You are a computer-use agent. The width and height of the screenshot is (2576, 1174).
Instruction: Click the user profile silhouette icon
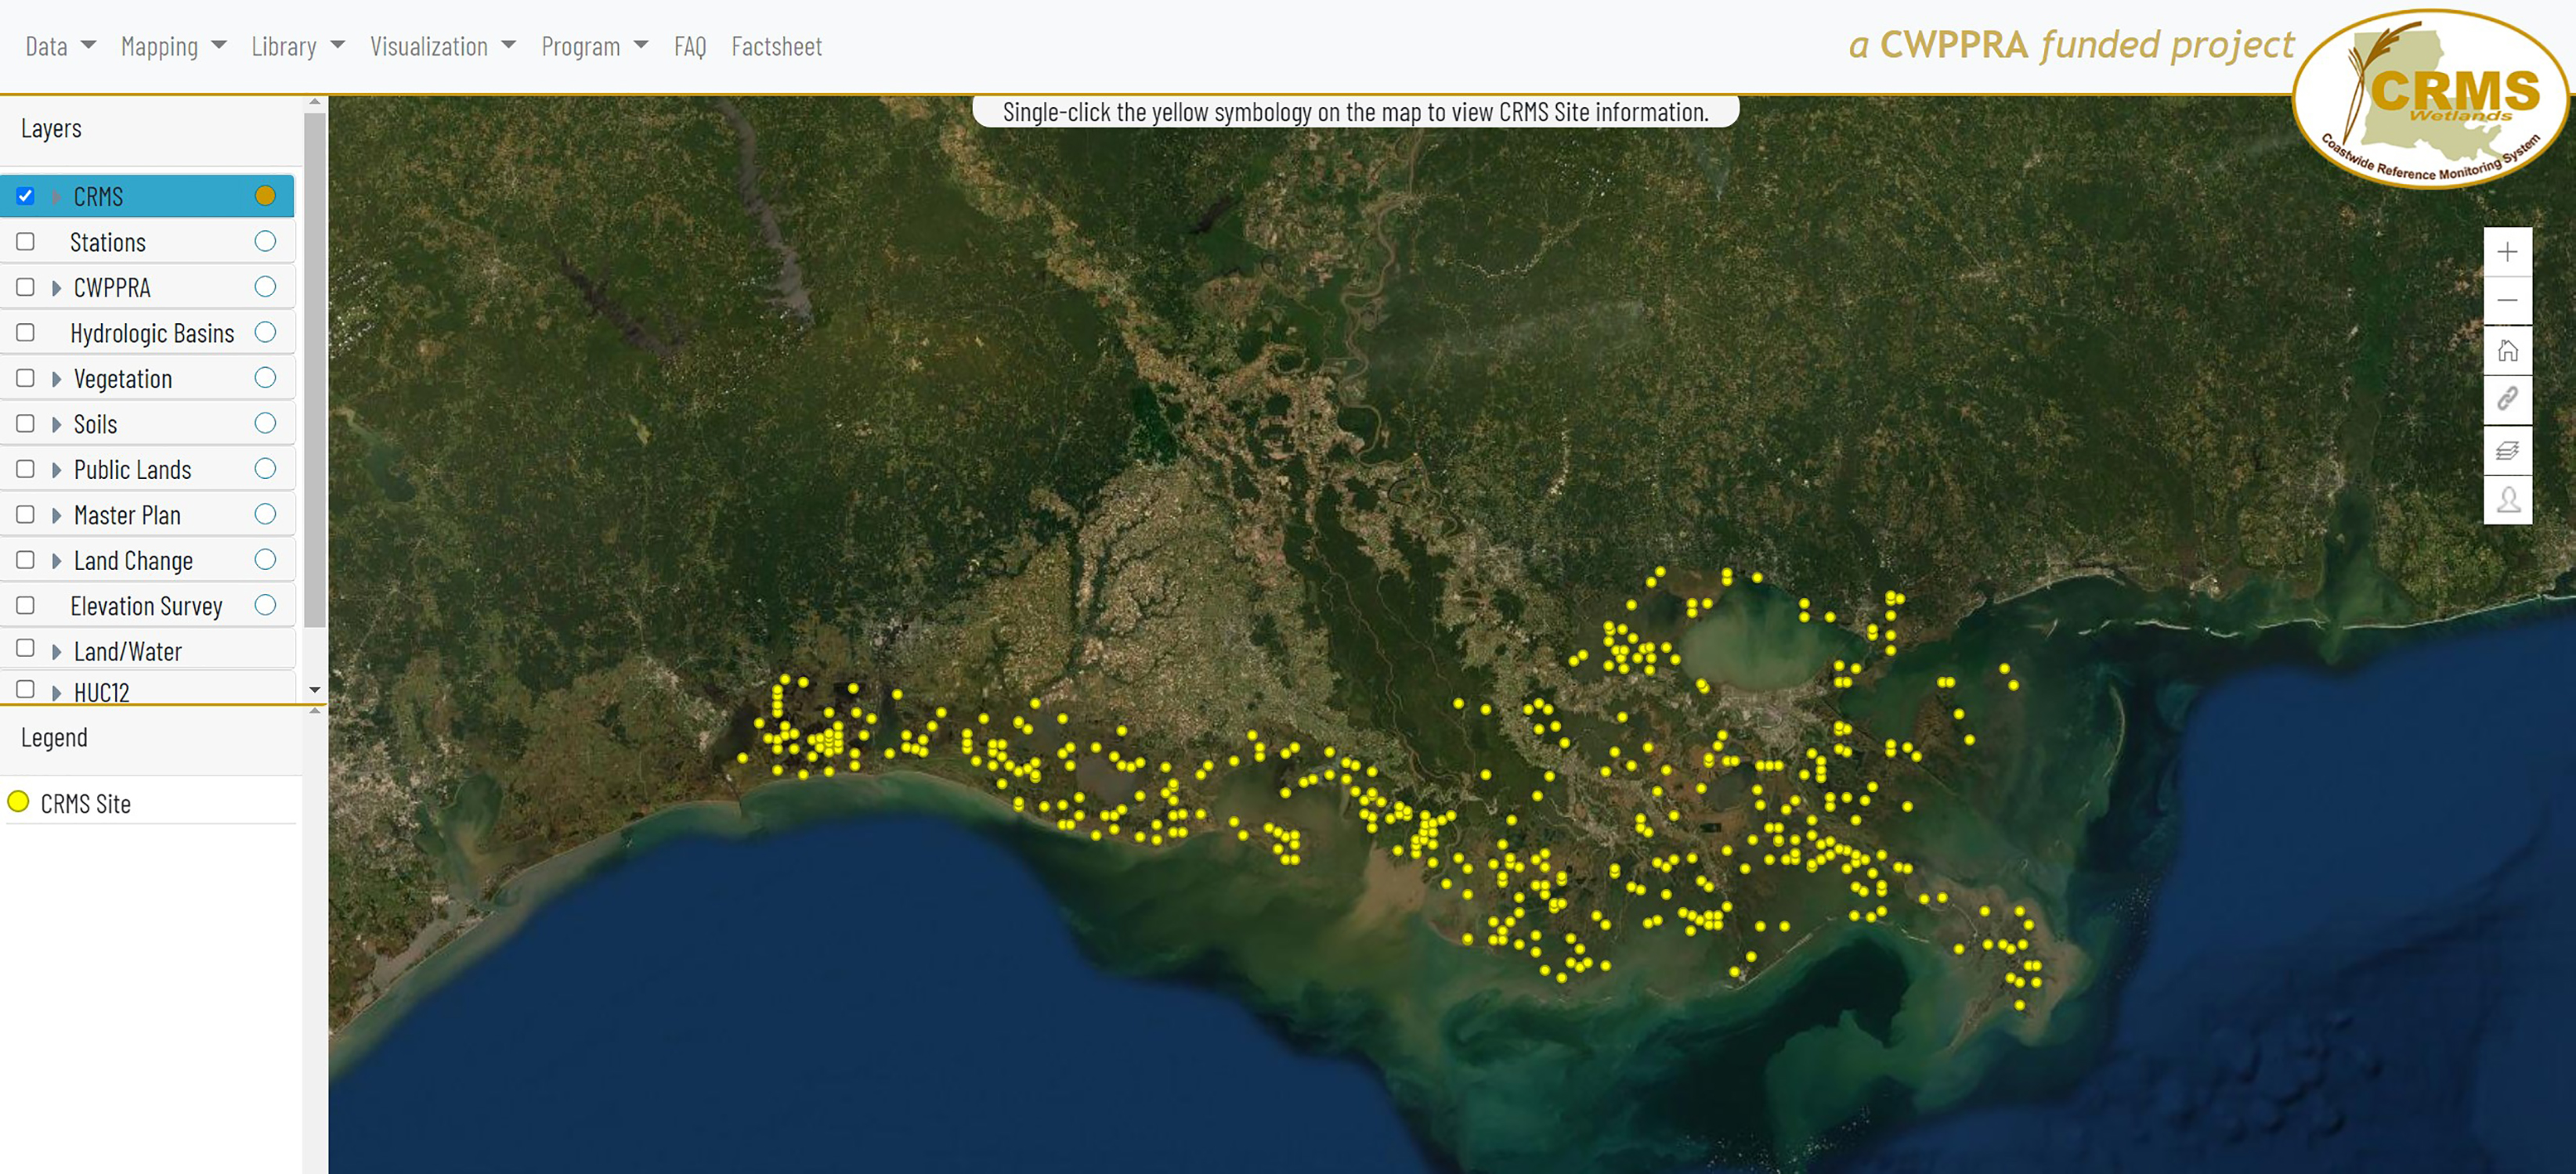click(x=2506, y=499)
